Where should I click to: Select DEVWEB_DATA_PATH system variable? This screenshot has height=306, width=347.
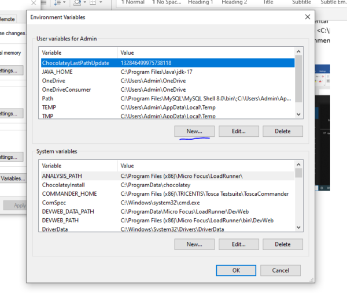point(168,211)
